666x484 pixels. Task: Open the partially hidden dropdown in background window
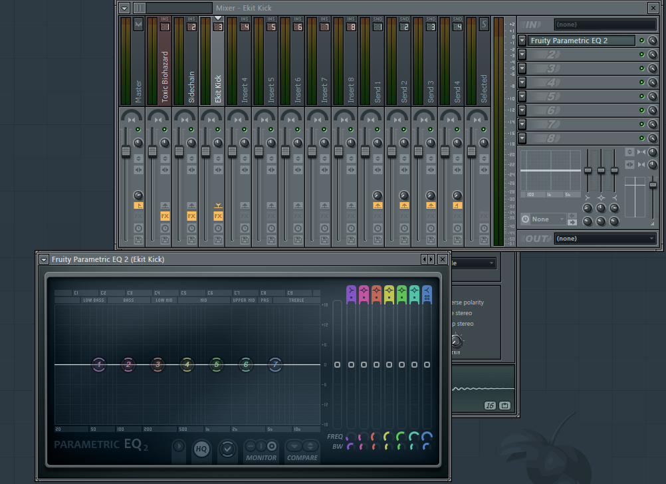pyautogui.click(x=474, y=263)
